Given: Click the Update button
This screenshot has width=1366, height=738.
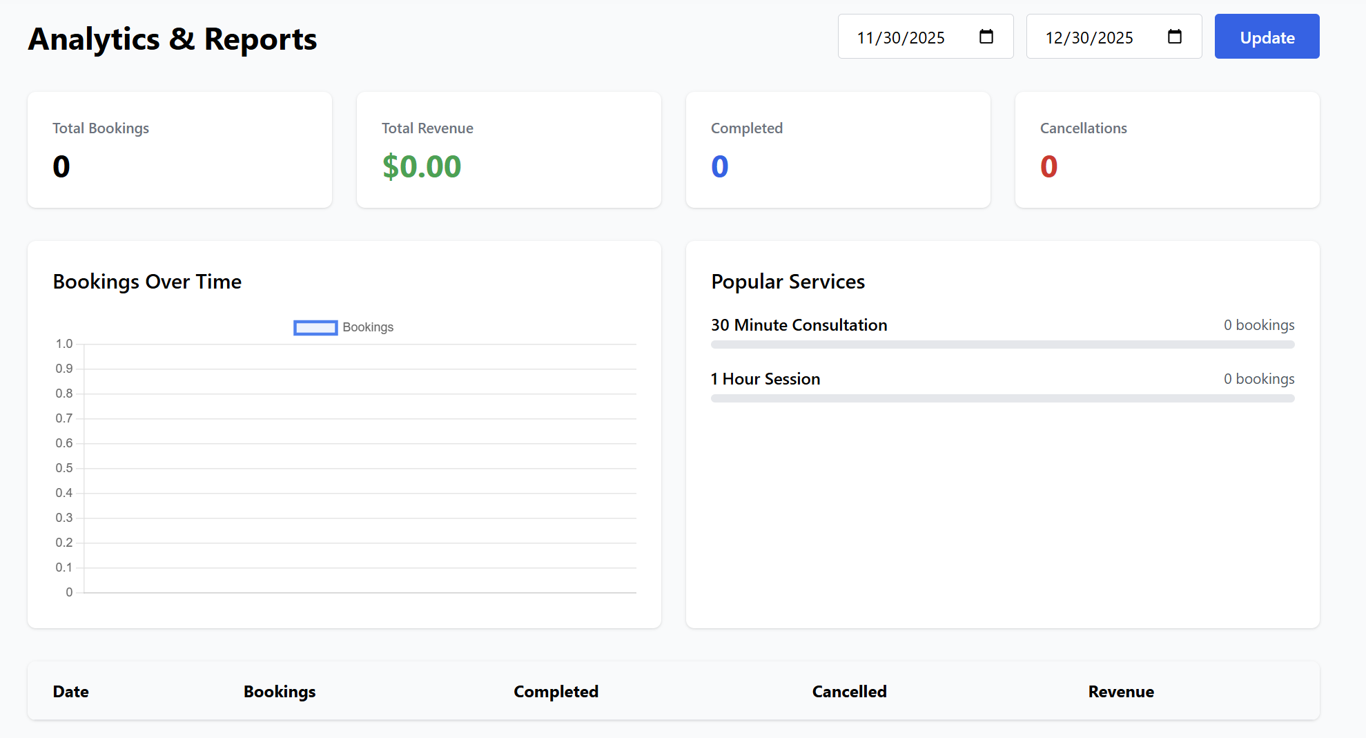Looking at the screenshot, I should [1267, 37].
